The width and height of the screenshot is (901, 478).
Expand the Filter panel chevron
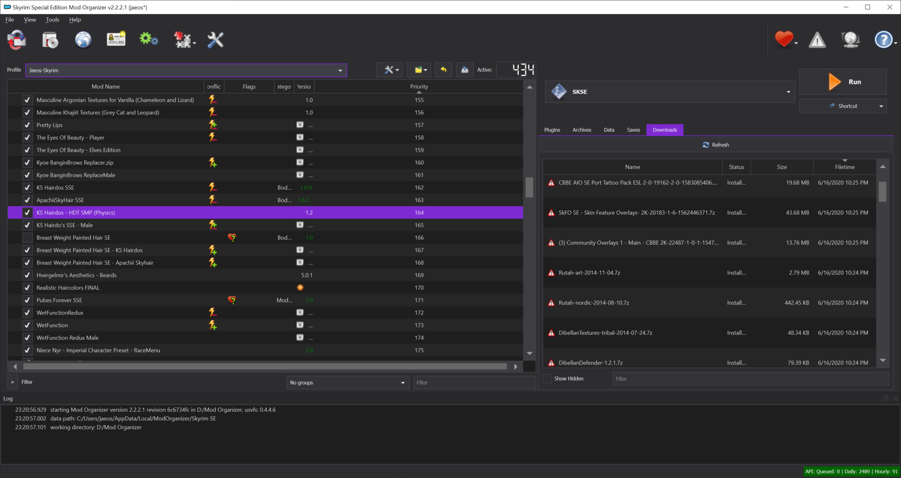[13, 382]
